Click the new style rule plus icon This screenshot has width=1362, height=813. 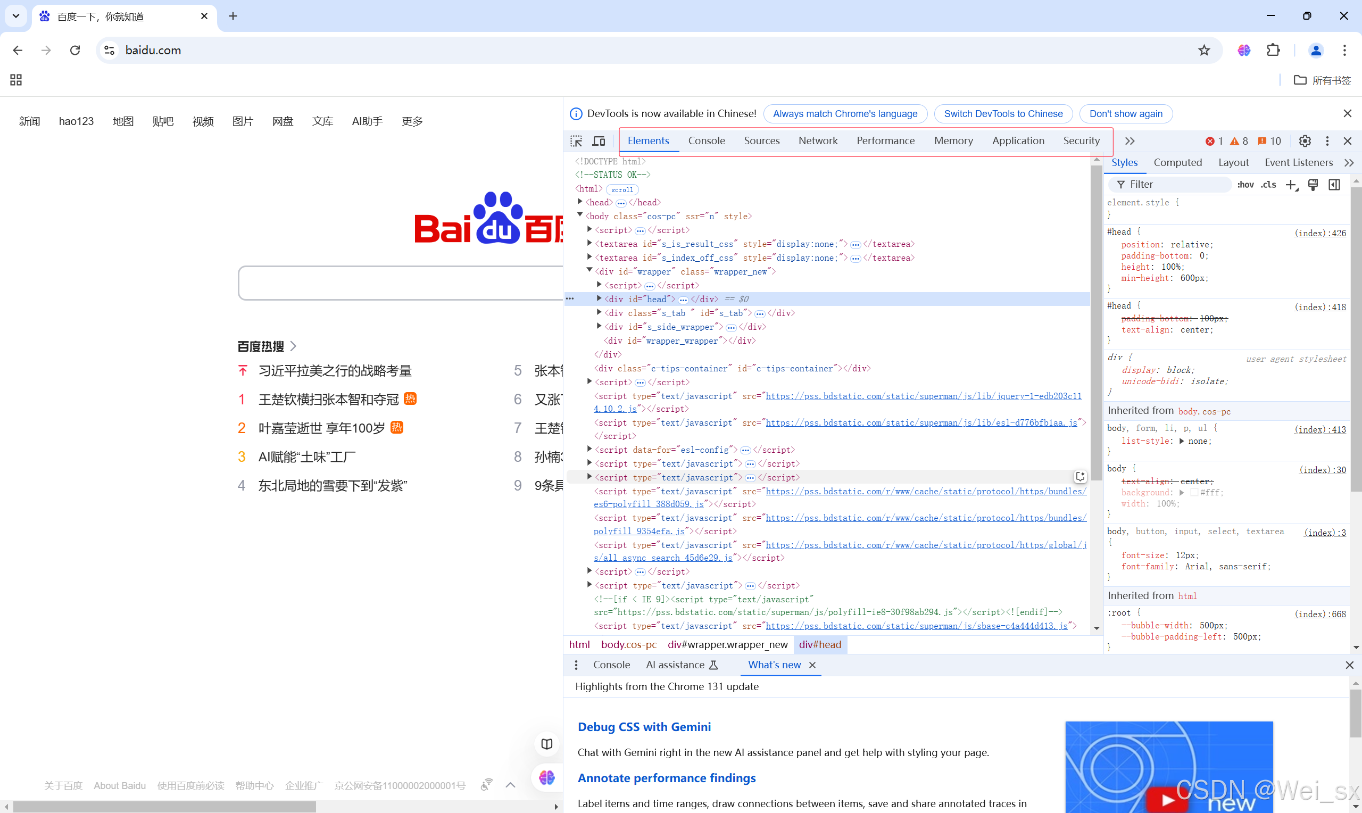[x=1291, y=185]
